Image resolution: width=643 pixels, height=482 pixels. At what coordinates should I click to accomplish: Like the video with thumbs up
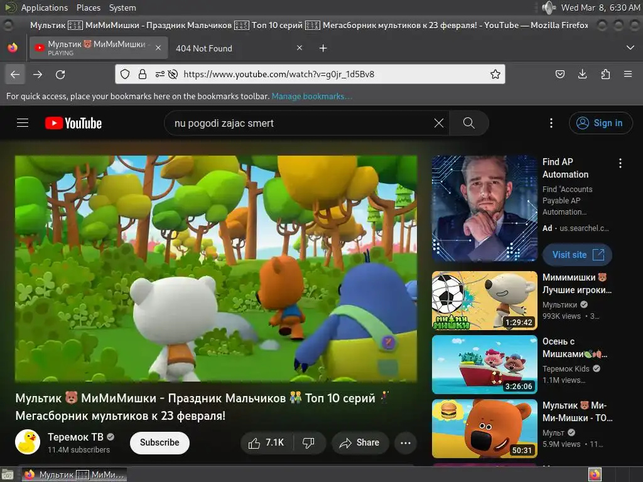(266, 442)
